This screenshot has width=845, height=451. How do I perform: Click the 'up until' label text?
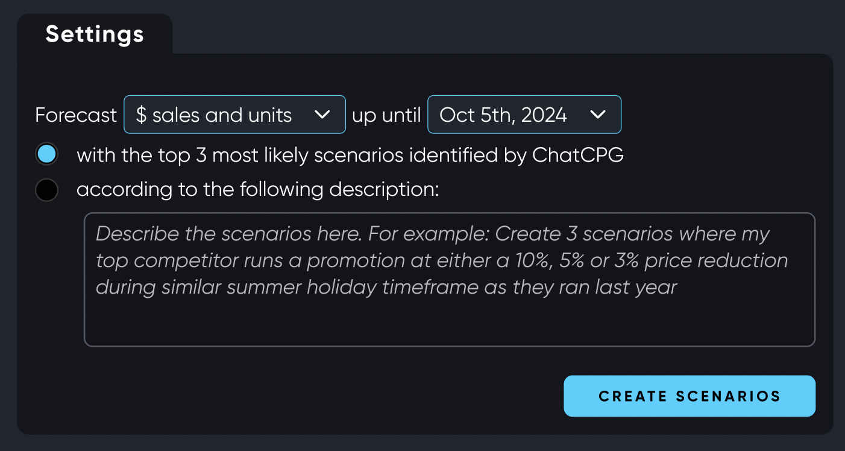click(x=386, y=115)
